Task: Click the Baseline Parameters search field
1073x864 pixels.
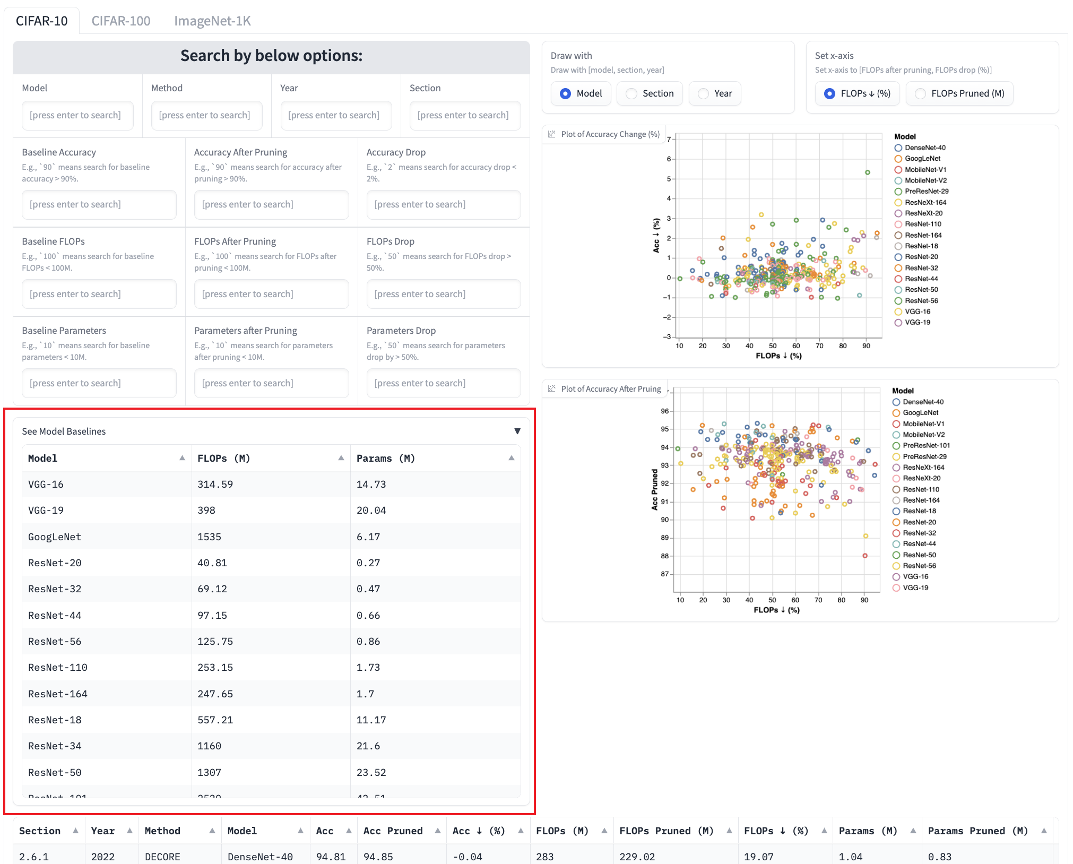Action: point(99,383)
